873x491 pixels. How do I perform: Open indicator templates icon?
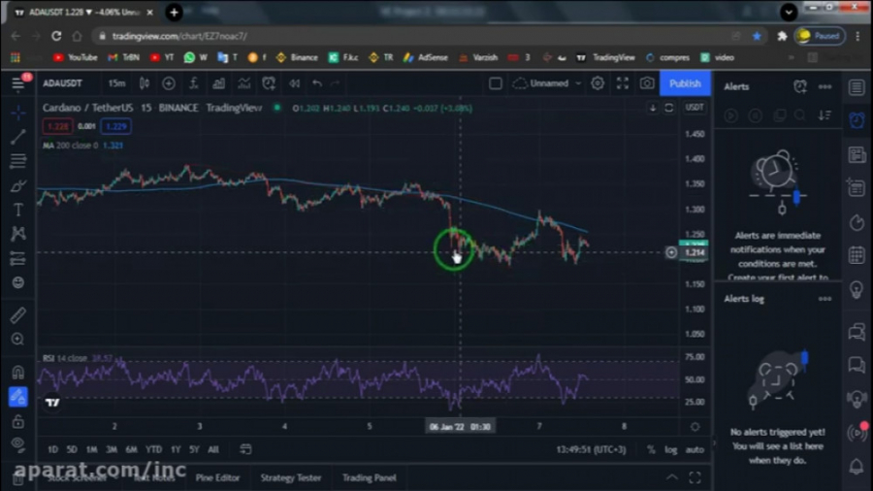[x=243, y=83]
